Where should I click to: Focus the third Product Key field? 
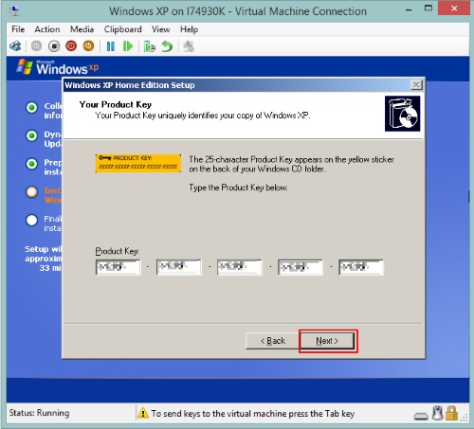(x=240, y=267)
